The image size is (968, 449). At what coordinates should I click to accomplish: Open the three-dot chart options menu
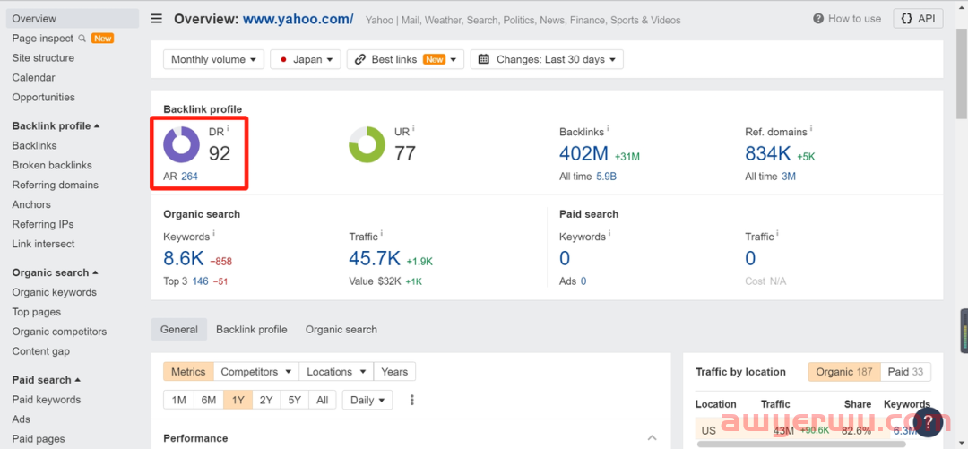coord(411,401)
